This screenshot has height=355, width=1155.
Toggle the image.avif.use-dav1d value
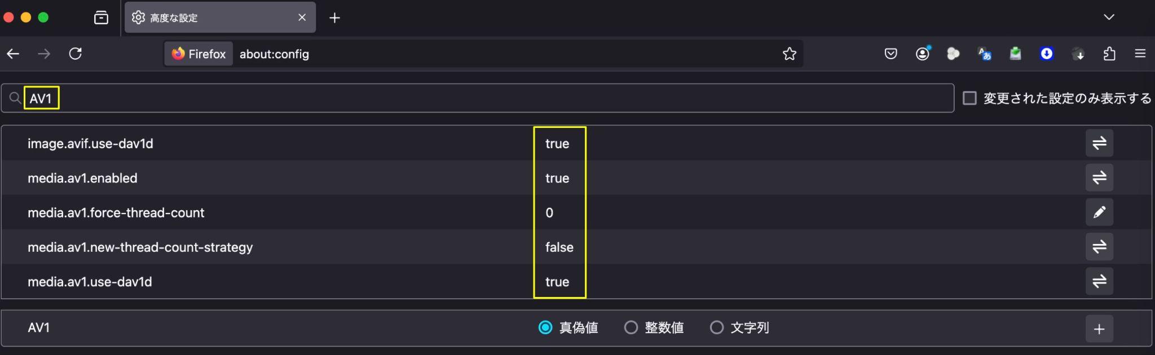pyautogui.click(x=1099, y=143)
